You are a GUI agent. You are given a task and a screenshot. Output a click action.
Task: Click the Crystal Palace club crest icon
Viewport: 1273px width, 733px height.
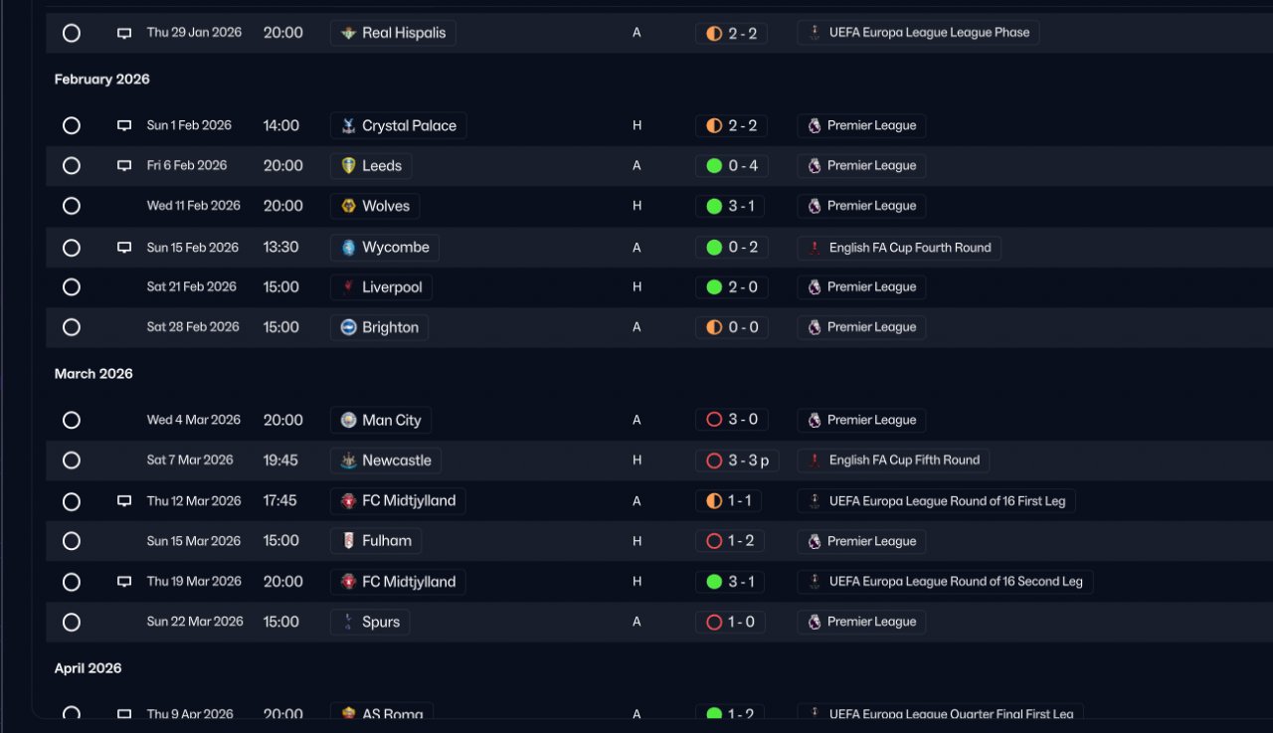[348, 126]
